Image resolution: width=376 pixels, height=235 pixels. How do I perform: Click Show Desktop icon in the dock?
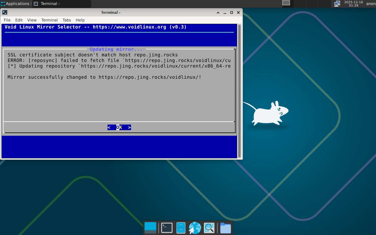150,228
